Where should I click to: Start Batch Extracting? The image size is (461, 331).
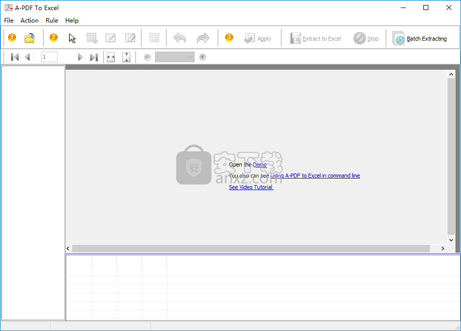tap(419, 39)
